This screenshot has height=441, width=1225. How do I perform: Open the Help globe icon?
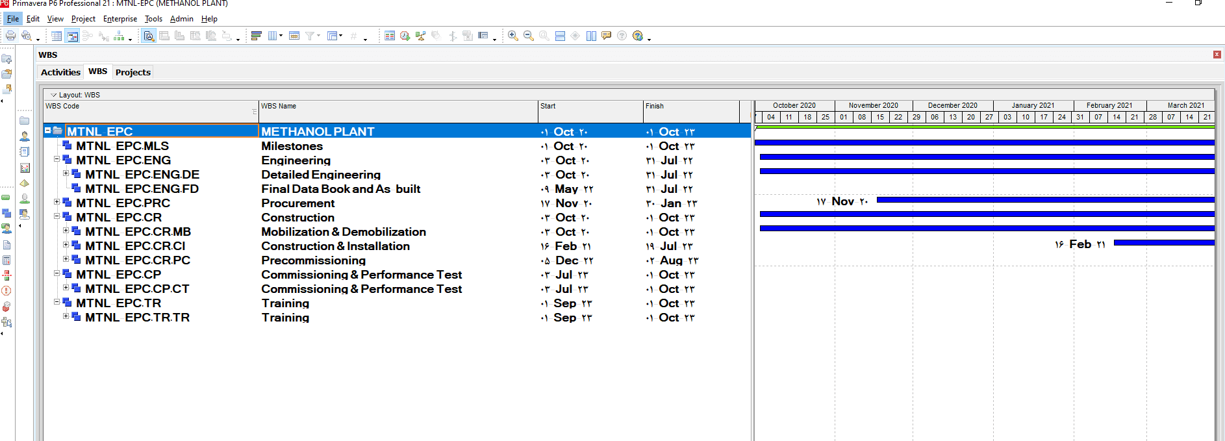(x=638, y=36)
